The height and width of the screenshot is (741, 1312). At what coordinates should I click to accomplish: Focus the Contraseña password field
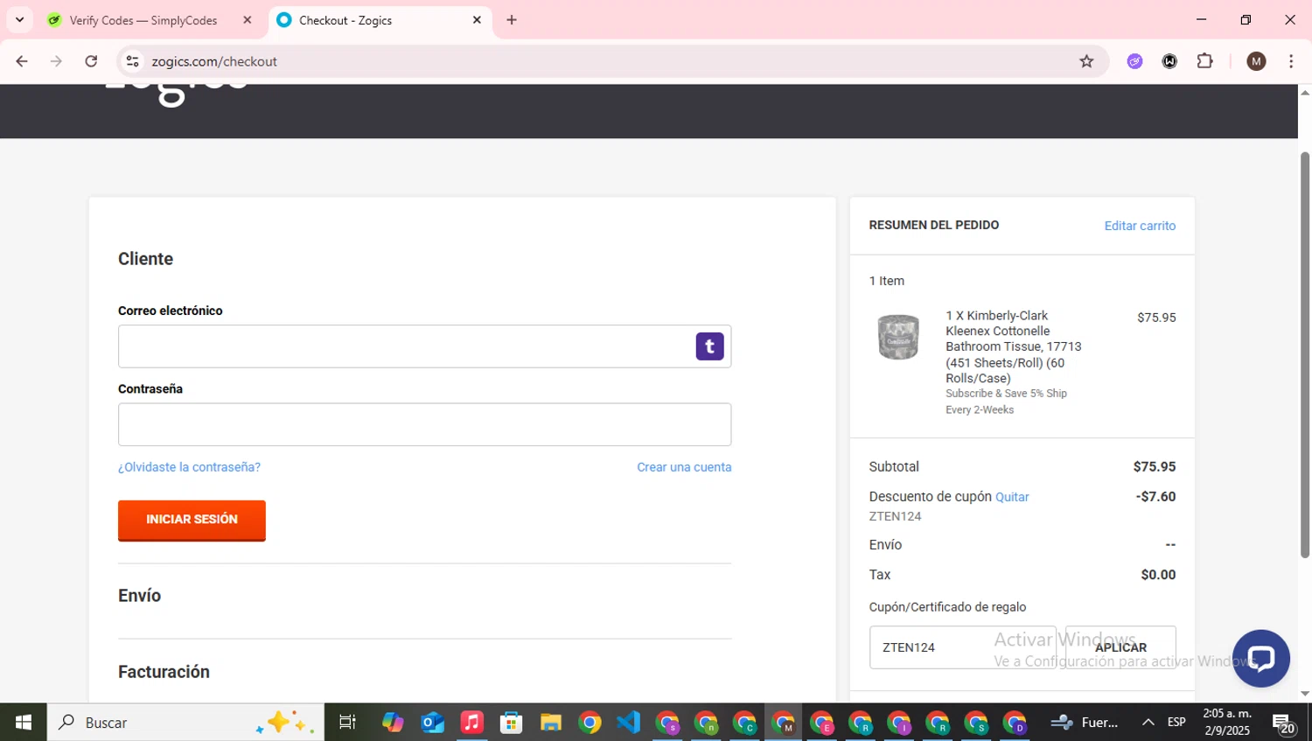click(424, 424)
